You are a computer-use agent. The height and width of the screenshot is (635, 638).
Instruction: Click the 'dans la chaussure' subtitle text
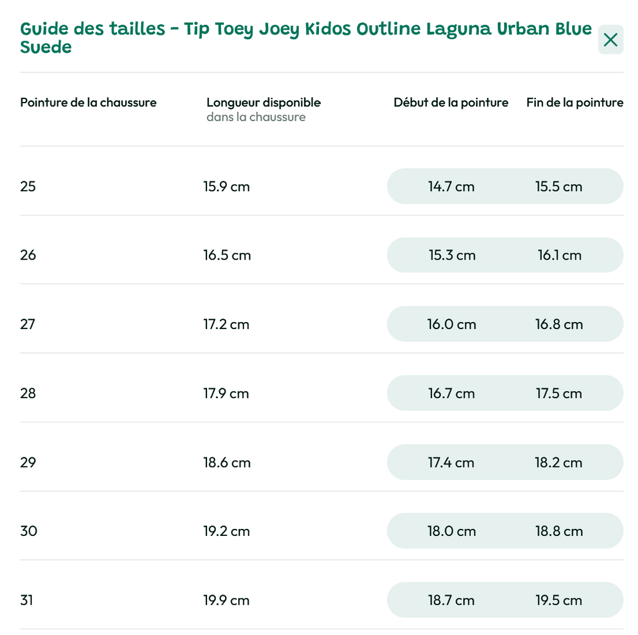(x=256, y=117)
